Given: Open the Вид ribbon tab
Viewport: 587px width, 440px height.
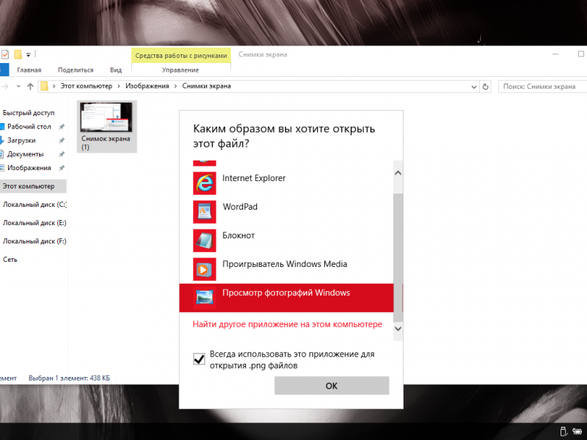Looking at the screenshot, I should (116, 70).
